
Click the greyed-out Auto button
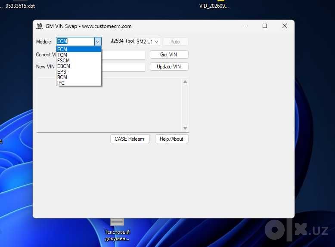point(175,42)
